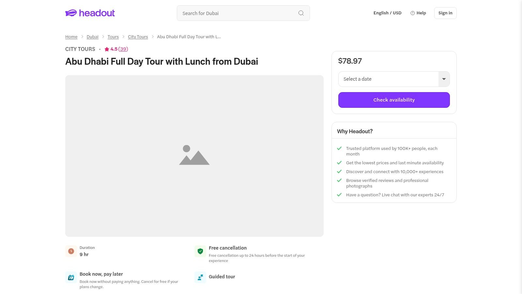Viewport: 522px width, 294px height.
Task: Click the Tours breadcrumb item
Action: click(x=113, y=37)
